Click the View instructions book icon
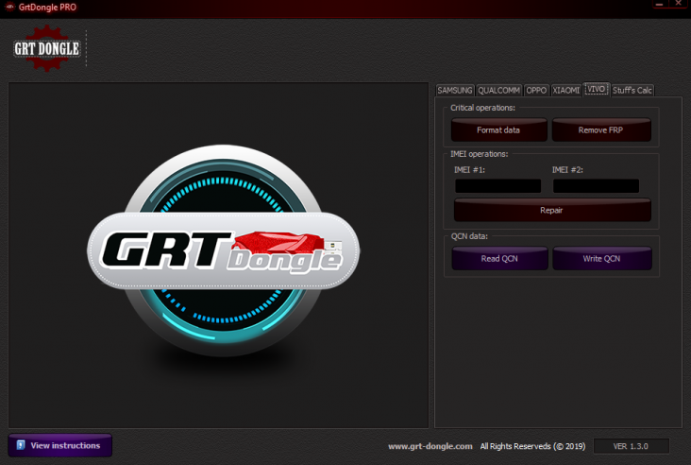 point(21,445)
